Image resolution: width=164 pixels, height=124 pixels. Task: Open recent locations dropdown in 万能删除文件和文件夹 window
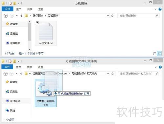(16, 74)
